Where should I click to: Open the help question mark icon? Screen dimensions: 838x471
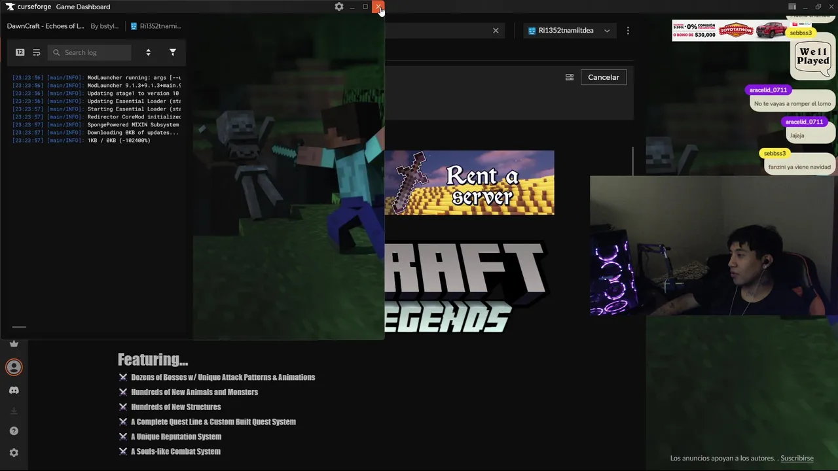pyautogui.click(x=14, y=431)
